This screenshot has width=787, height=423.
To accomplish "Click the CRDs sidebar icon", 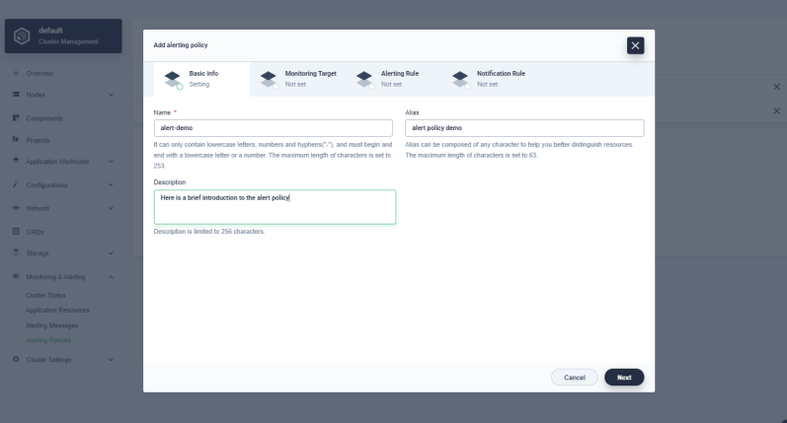I will (16, 232).
